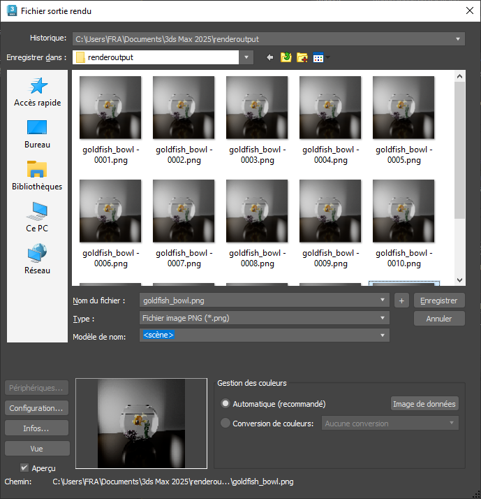Create a new folder icon
481x499 pixels.
tap(302, 57)
